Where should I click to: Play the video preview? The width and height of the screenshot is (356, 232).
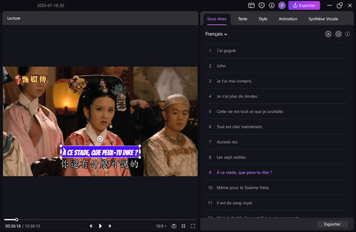[x=100, y=226]
